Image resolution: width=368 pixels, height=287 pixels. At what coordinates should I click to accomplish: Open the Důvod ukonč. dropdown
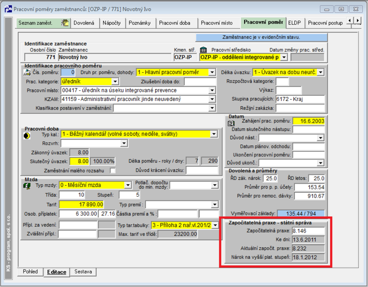[x=321, y=163]
